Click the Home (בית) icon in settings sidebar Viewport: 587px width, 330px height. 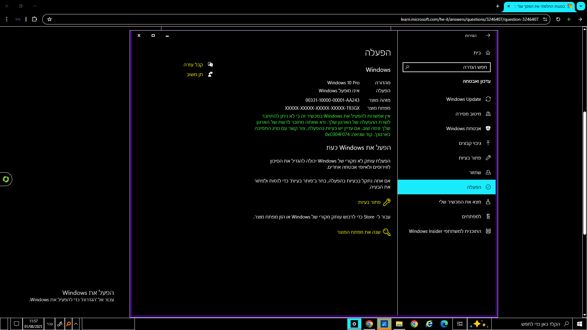click(488, 53)
